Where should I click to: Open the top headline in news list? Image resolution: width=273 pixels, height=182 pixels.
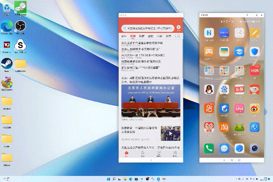point(142,43)
